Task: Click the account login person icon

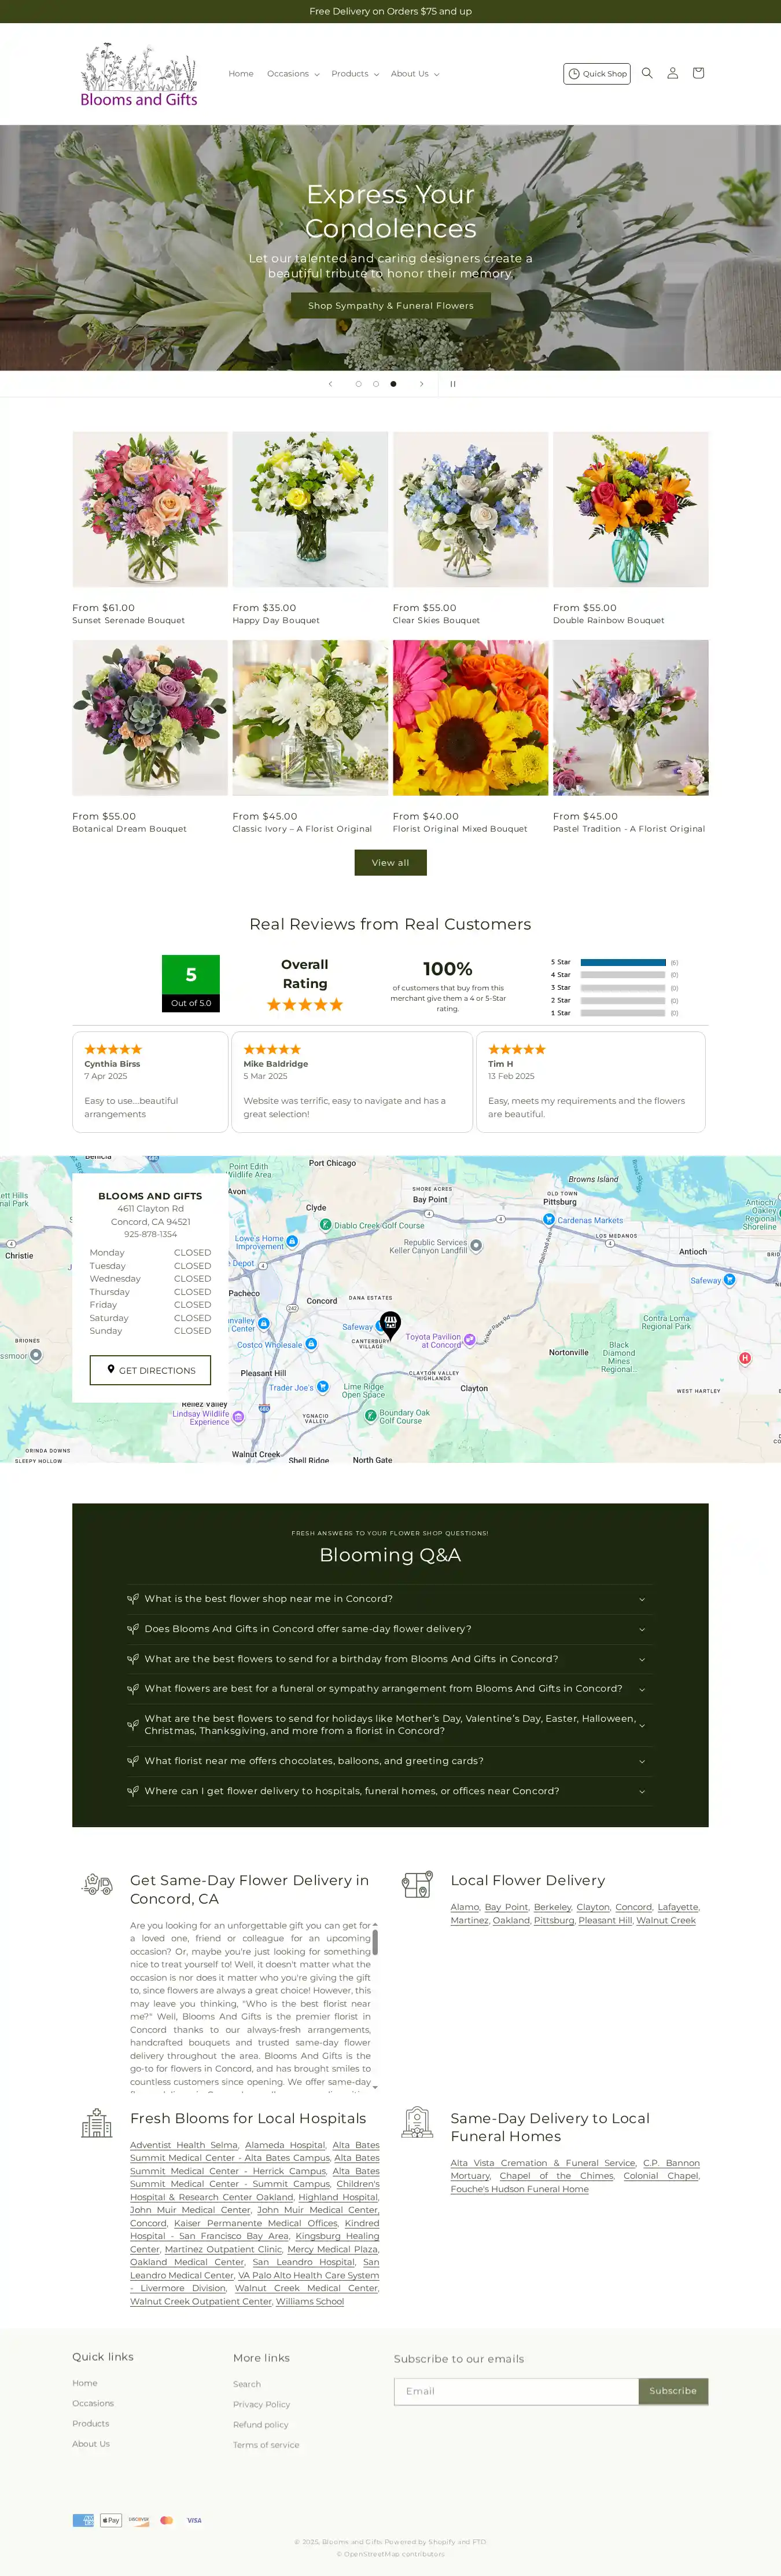Action: pyautogui.click(x=672, y=73)
